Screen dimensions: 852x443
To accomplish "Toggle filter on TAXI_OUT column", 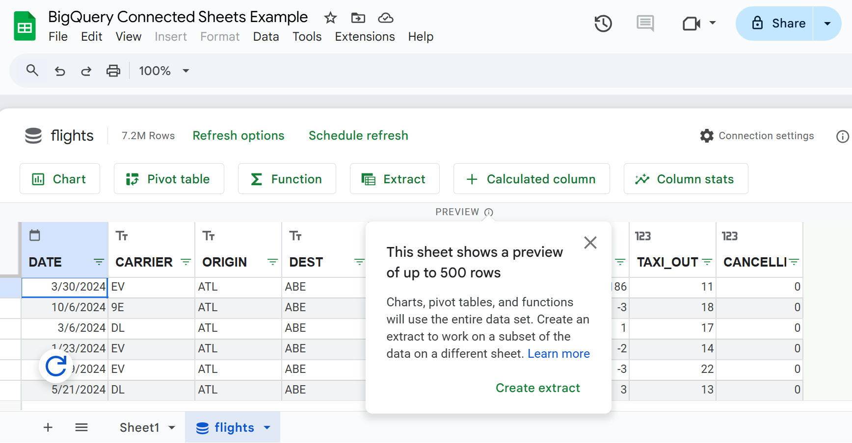I will [x=707, y=262].
